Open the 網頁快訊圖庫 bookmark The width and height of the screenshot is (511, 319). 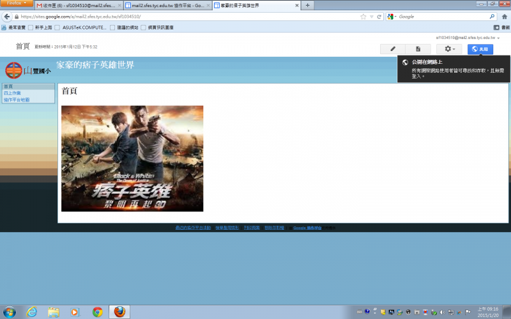point(157,27)
